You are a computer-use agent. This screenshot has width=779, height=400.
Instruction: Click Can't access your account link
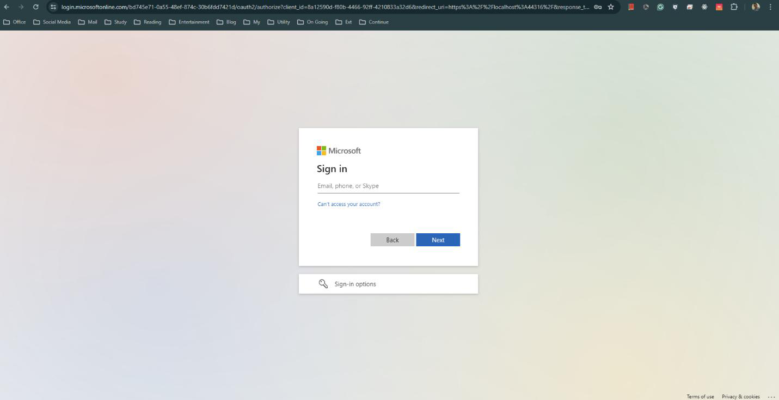(x=349, y=204)
